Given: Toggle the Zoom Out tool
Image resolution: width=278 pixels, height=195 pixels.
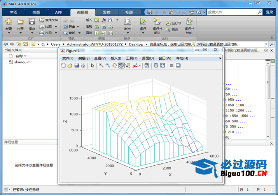Looking at the screenshot, I should pos(108,66).
